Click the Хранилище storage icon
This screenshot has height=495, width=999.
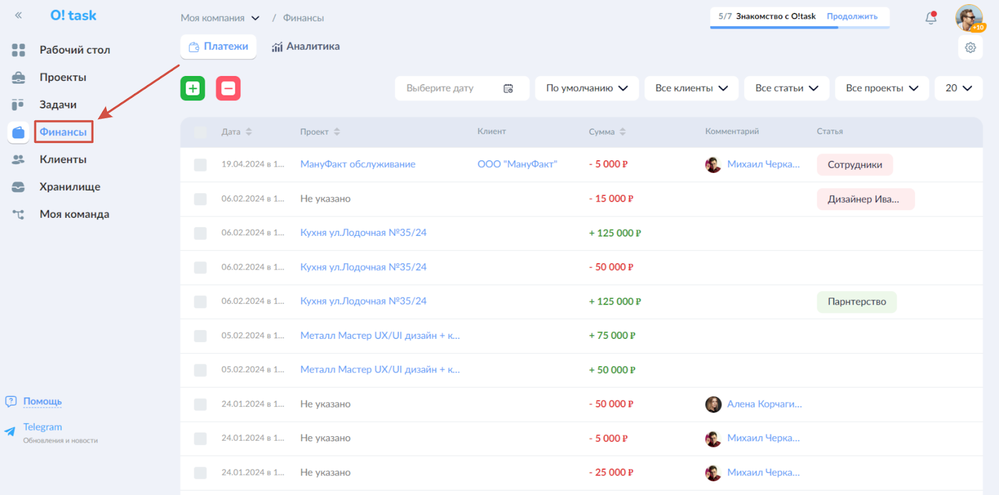pos(19,187)
